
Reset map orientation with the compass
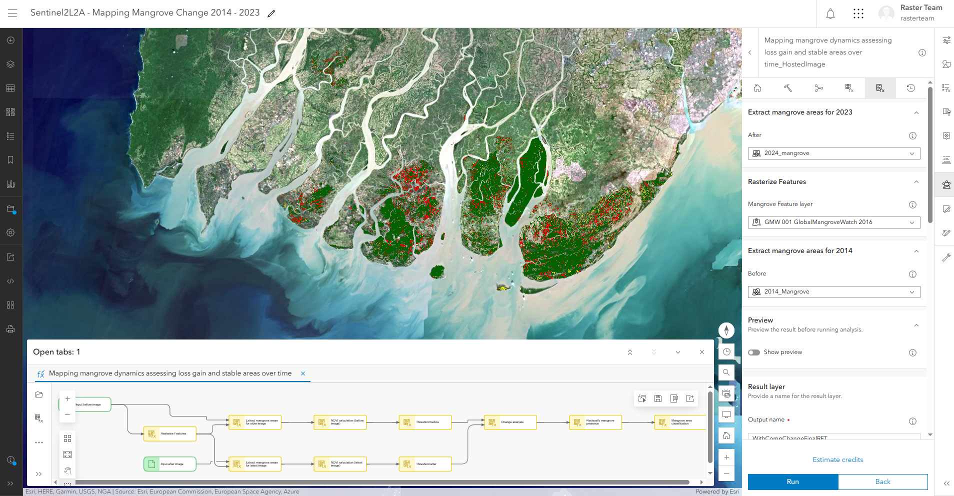(x=726, y=330)
